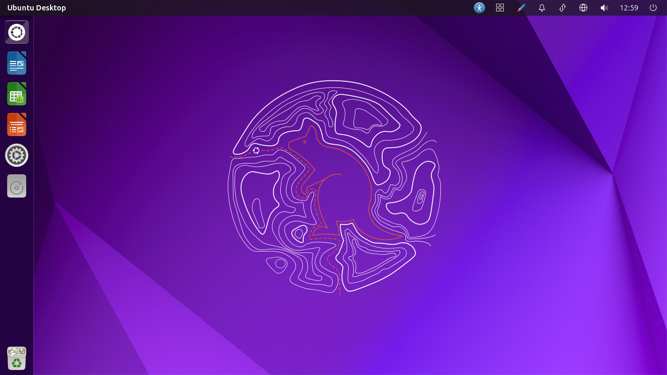Image resolution: width=667 pixels, height=375 pixels.
Task: Open the disk utility icon in the dock
Action: coord(16,186)
